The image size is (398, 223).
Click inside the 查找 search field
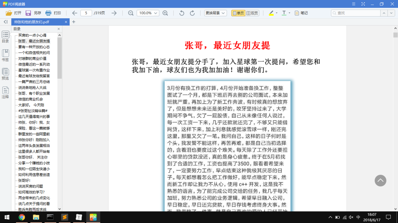pos(353,13)
